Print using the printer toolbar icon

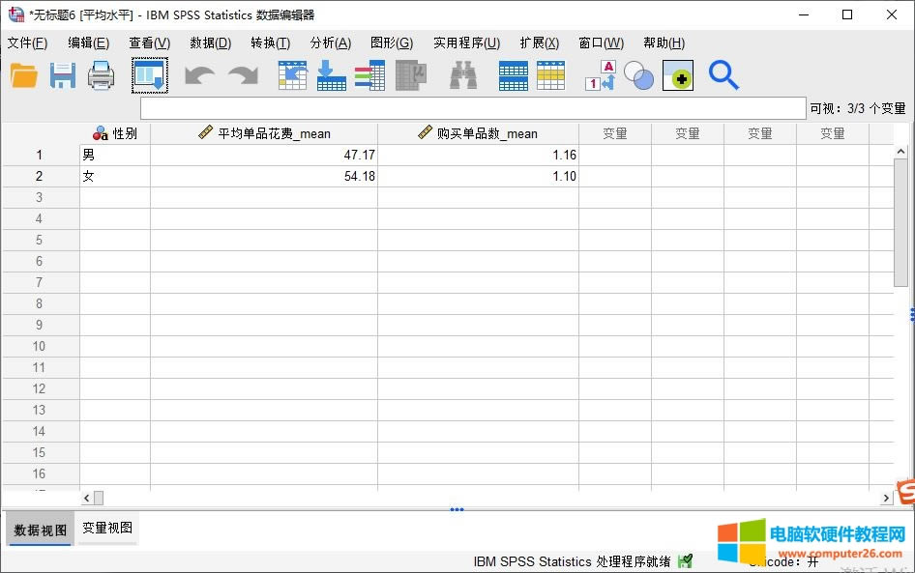(102, 75)
